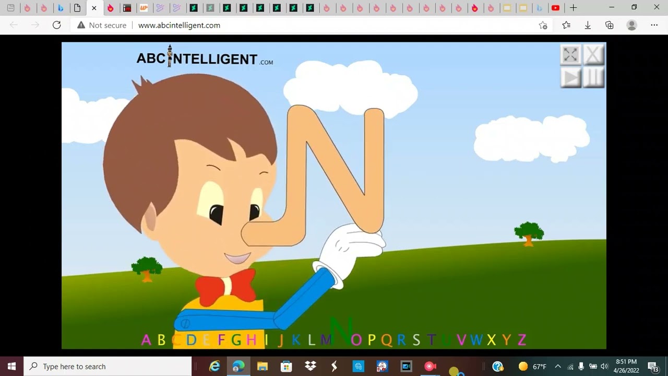Jump to letter K in alphabet strip
The width and height of the screenshot is (668, 376).
click(296, 340)
